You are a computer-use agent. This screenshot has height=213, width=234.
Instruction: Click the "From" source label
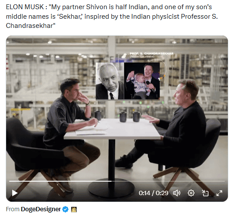[13, 209]
